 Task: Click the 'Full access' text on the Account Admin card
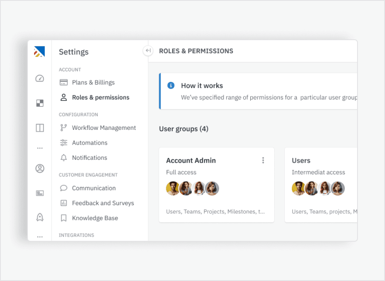pos(181,172)
